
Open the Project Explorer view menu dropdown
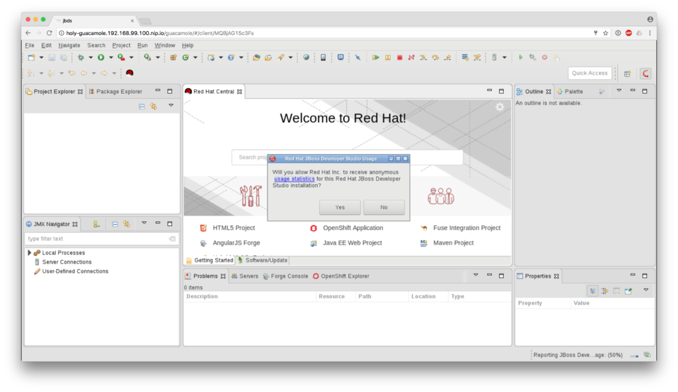click(170, 105)
